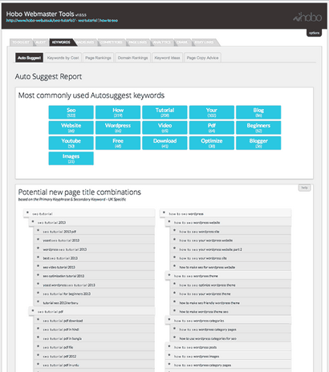Click the Tutorial keyword tile
Viewport: 329px width, 372px height.
(x=164, y=112)
